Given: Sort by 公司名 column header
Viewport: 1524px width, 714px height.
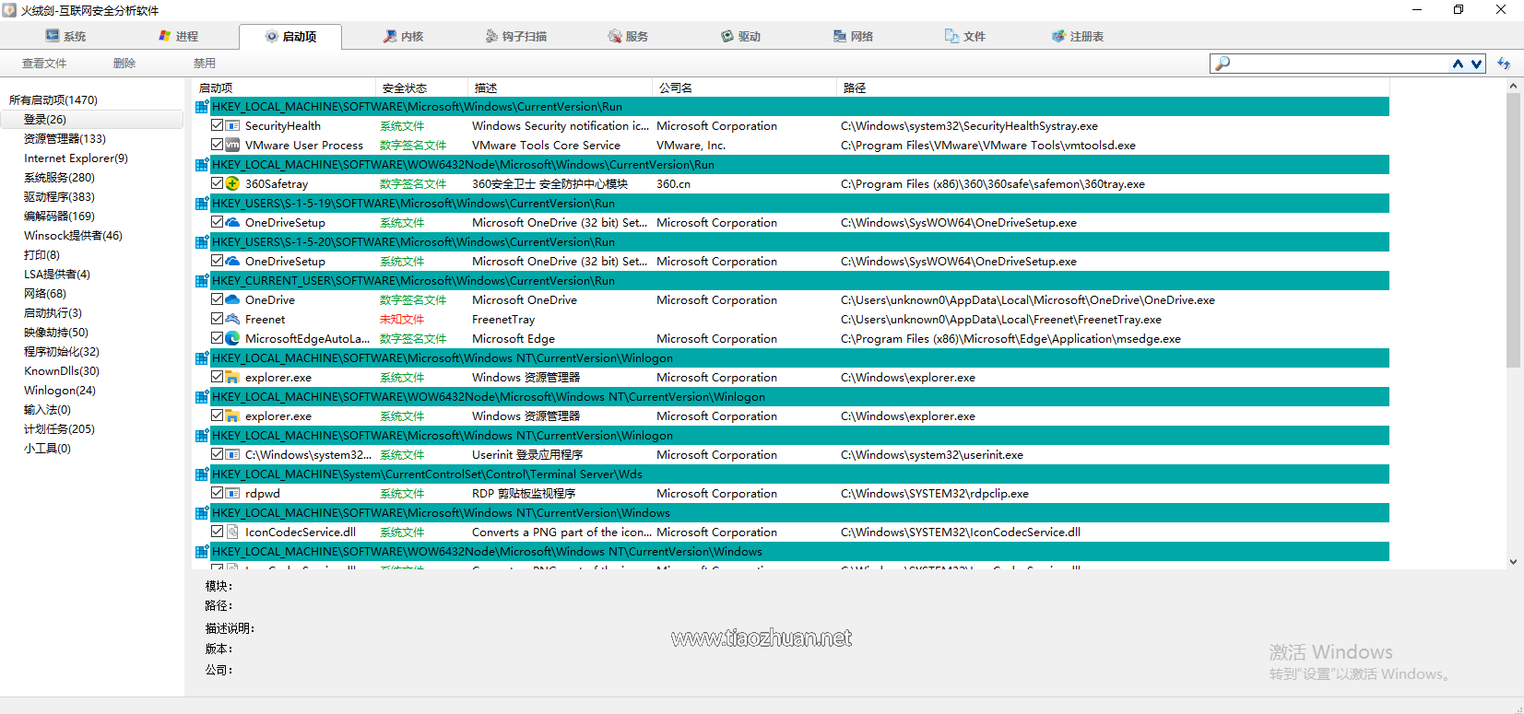Looking at the screenshot, I should tap(745, 88).
